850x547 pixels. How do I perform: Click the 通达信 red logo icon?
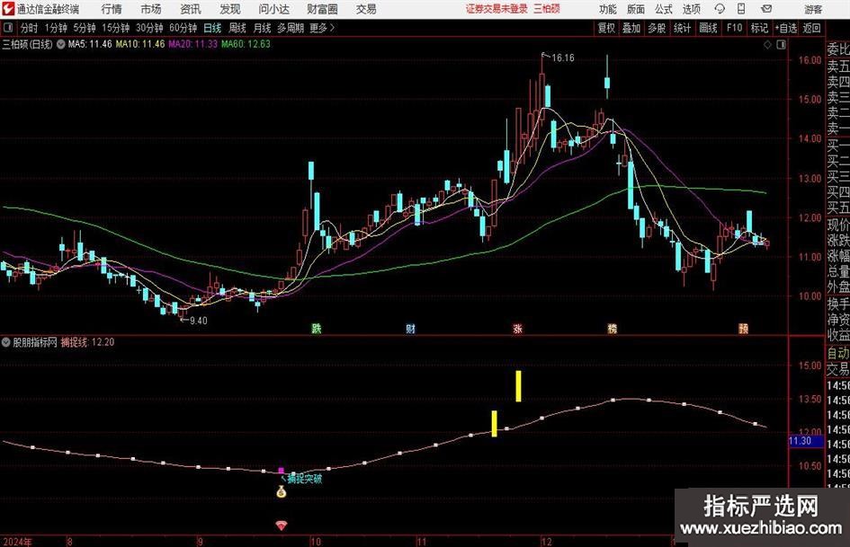7,9
